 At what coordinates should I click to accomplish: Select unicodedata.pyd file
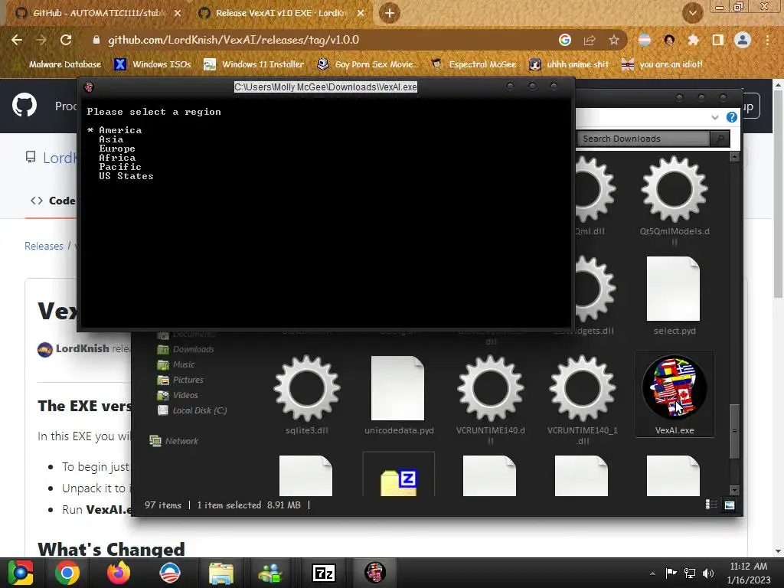[x=399, y=394]
